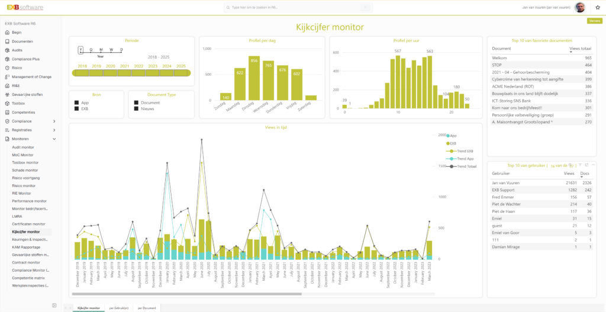Toggle the EXB checkbox under Bron

click(76, 109)
